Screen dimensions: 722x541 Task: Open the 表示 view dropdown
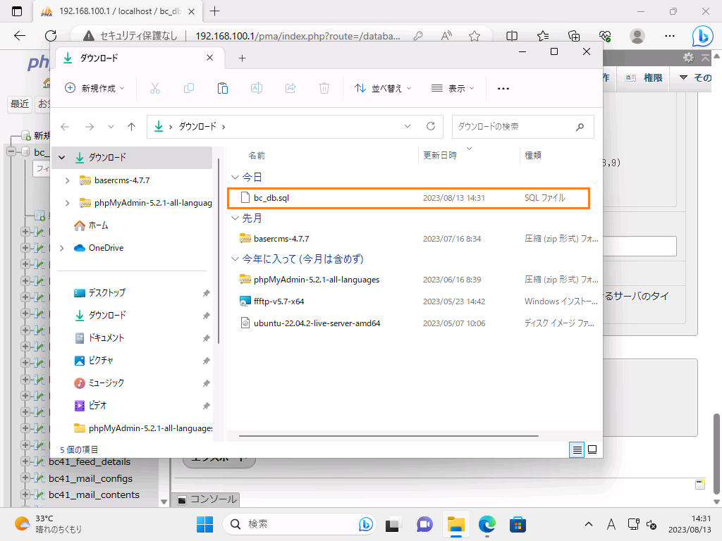tap(453, 88)
